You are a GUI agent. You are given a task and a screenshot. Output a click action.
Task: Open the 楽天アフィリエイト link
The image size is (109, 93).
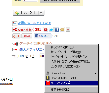click(32, 50)
